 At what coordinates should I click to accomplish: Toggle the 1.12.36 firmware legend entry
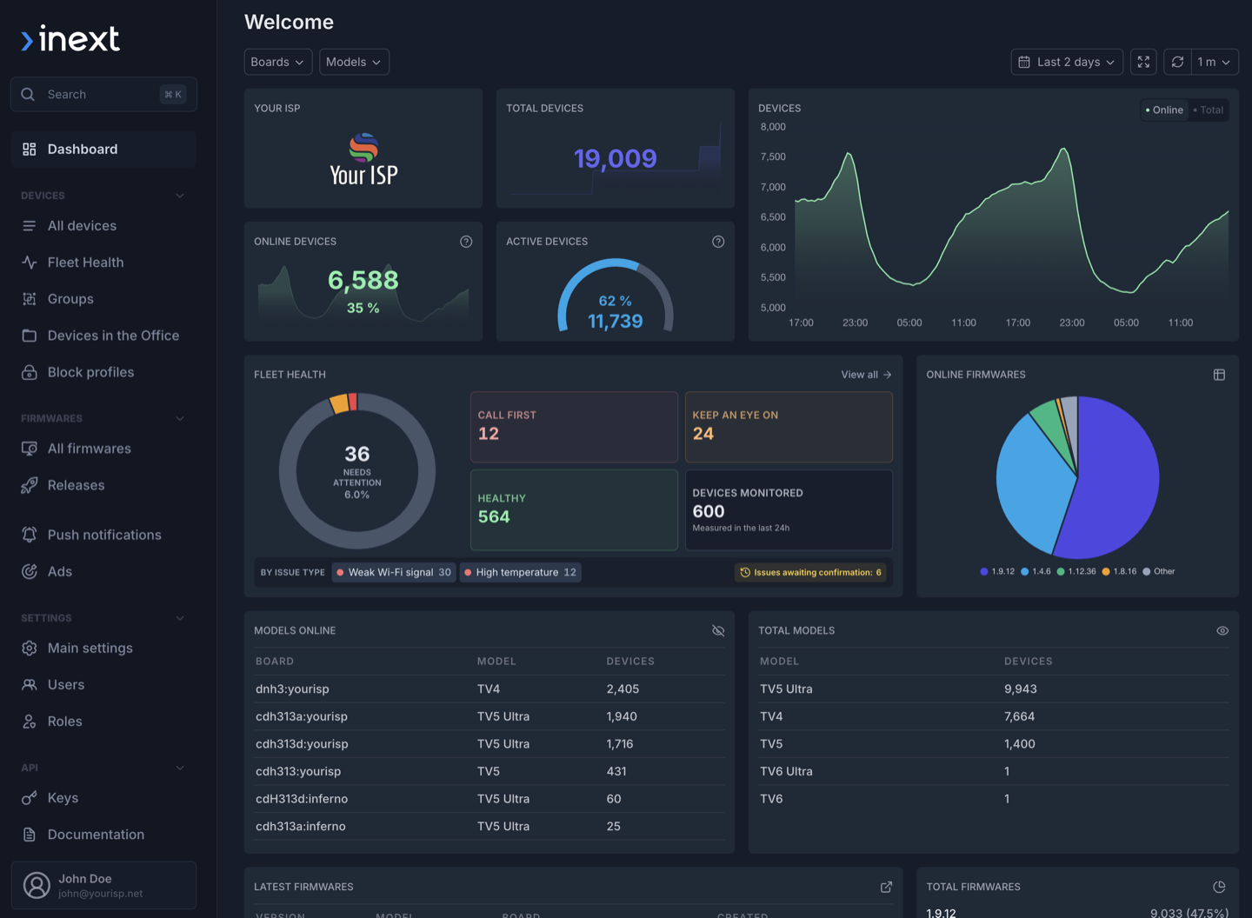1076,571
